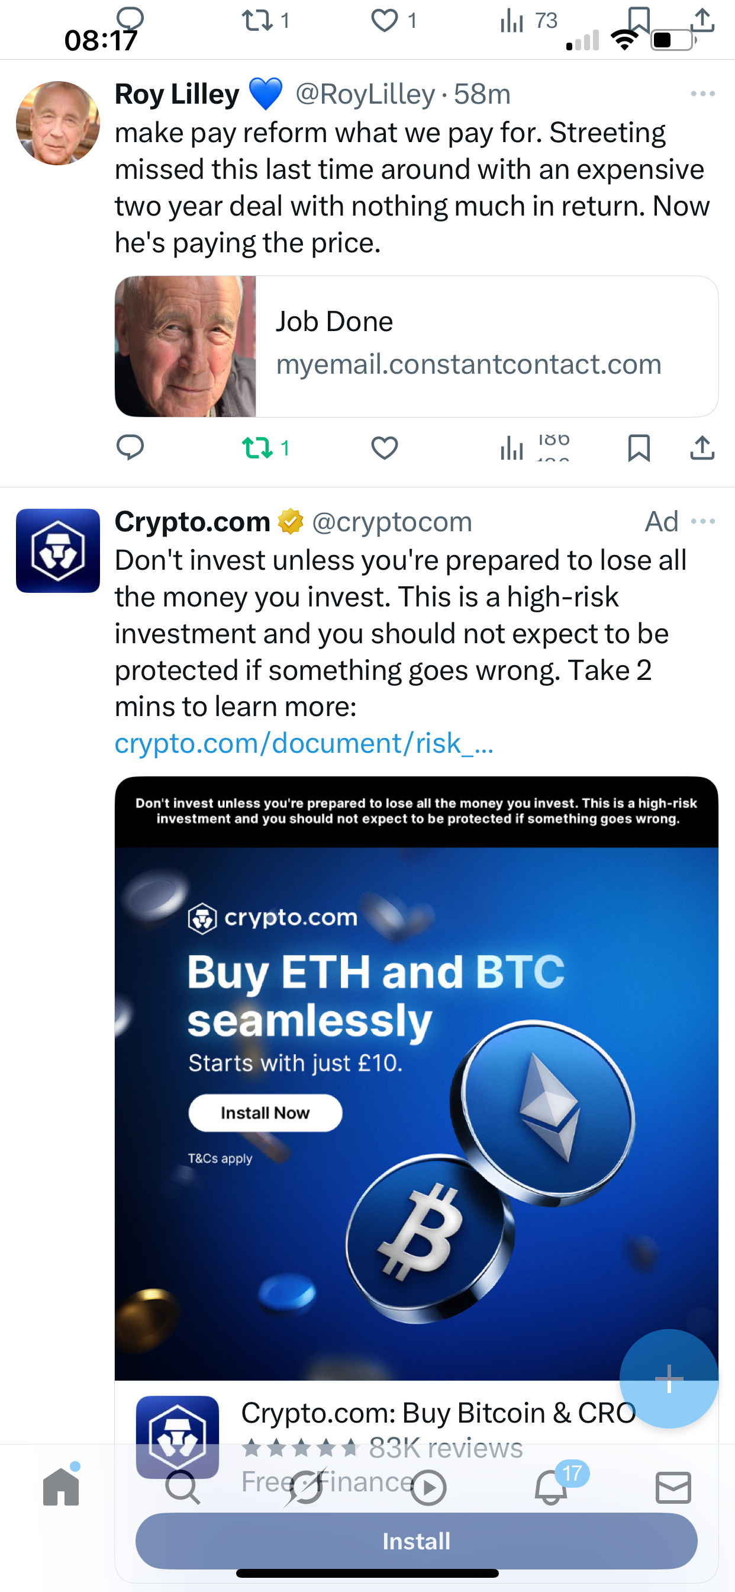
Task: Tap the Install app button
Action: point(416,1540)
